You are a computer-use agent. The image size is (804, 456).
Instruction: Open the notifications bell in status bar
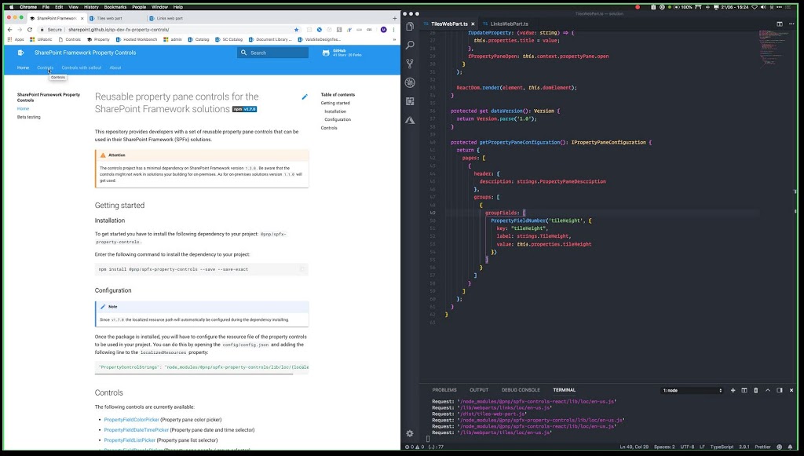[x=790, y=447]
